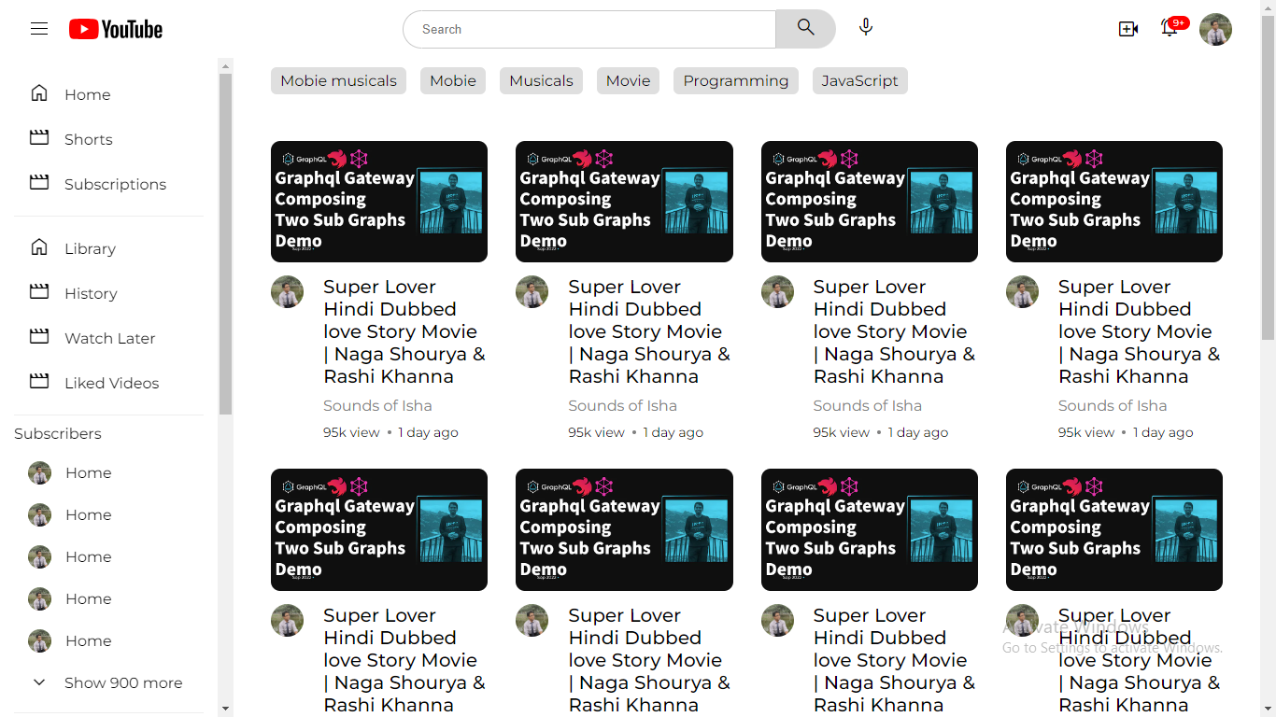
Task: Click channel avatar of second video in bottom row
Action: tap(532, 621)
